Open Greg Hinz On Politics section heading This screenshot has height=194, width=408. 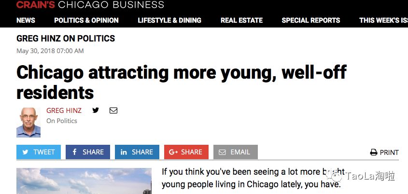click(66, 39)
